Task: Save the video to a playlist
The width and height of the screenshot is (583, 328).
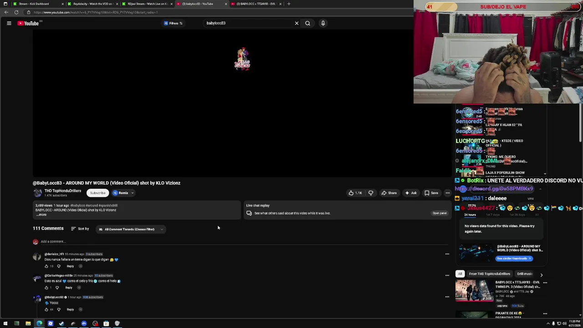Action: 431,193
